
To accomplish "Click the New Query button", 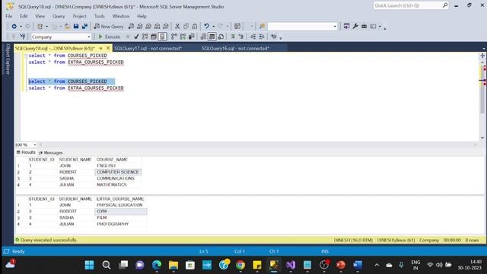I will pos(109,27).
